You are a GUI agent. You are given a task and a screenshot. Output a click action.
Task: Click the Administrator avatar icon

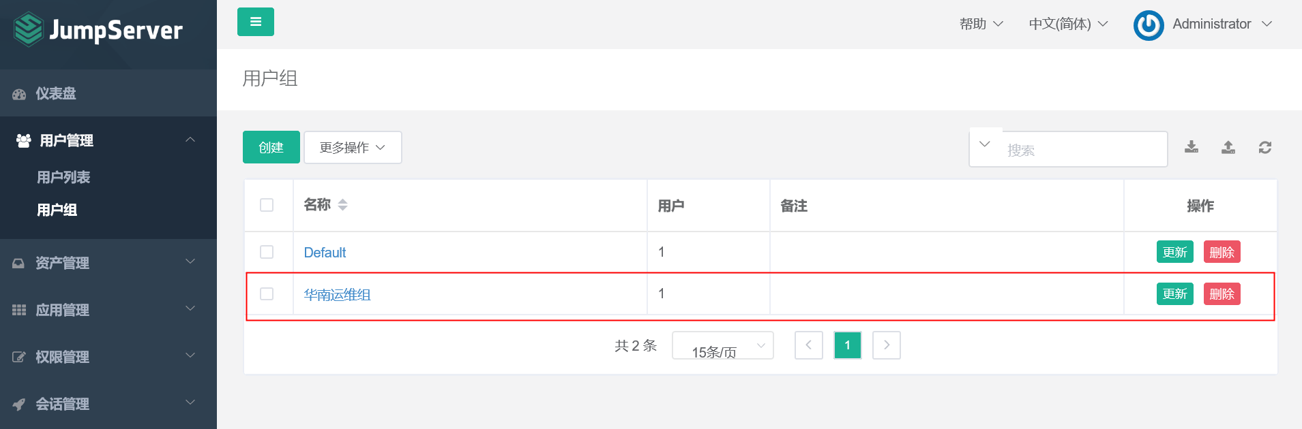(1149, 25)
